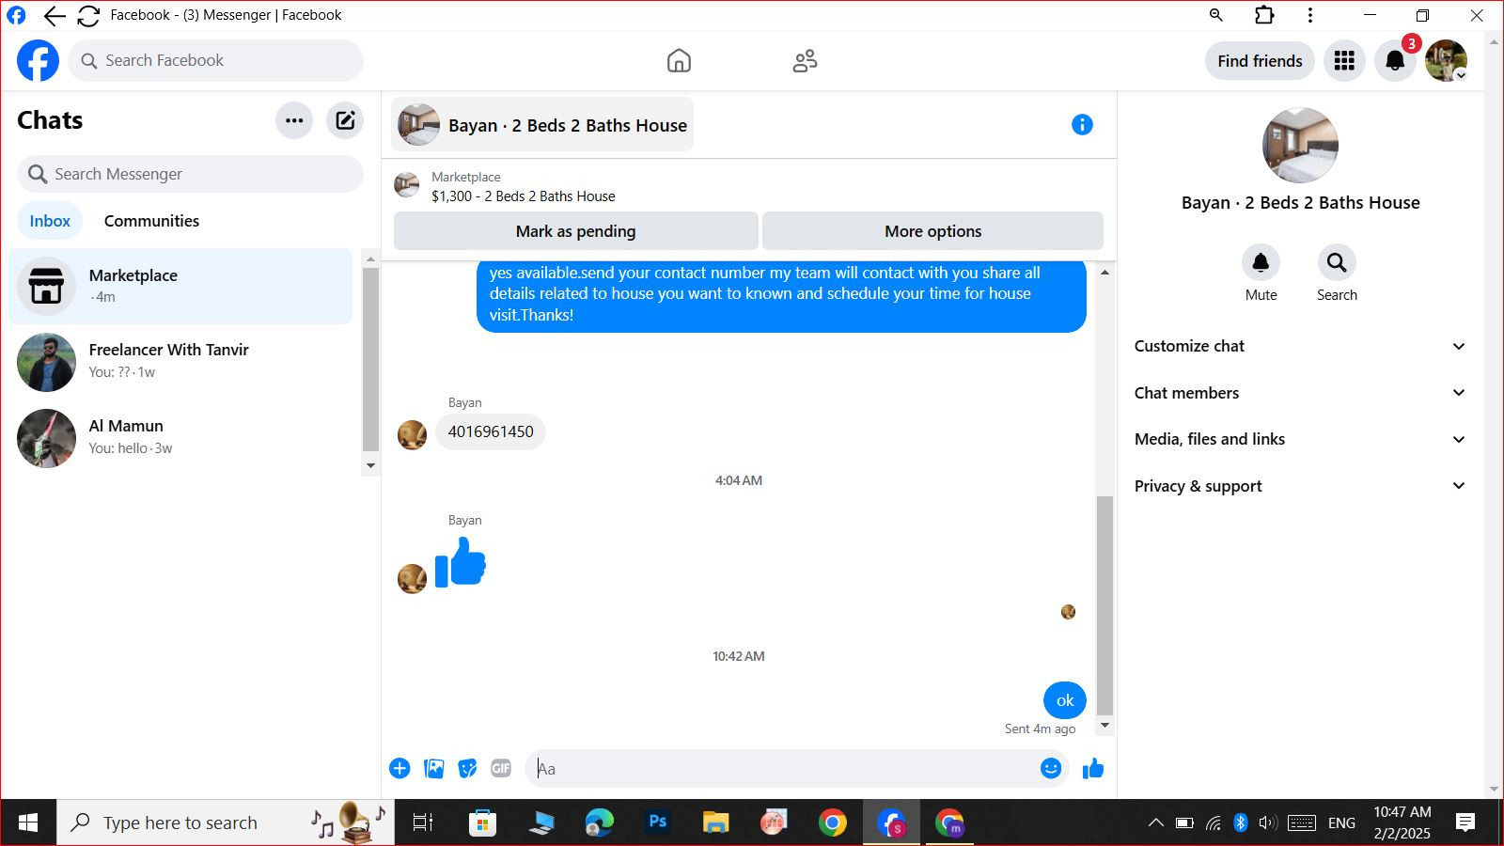Click Find friends button
Screen dimensions: 1504x846
tap(1260, 61)
